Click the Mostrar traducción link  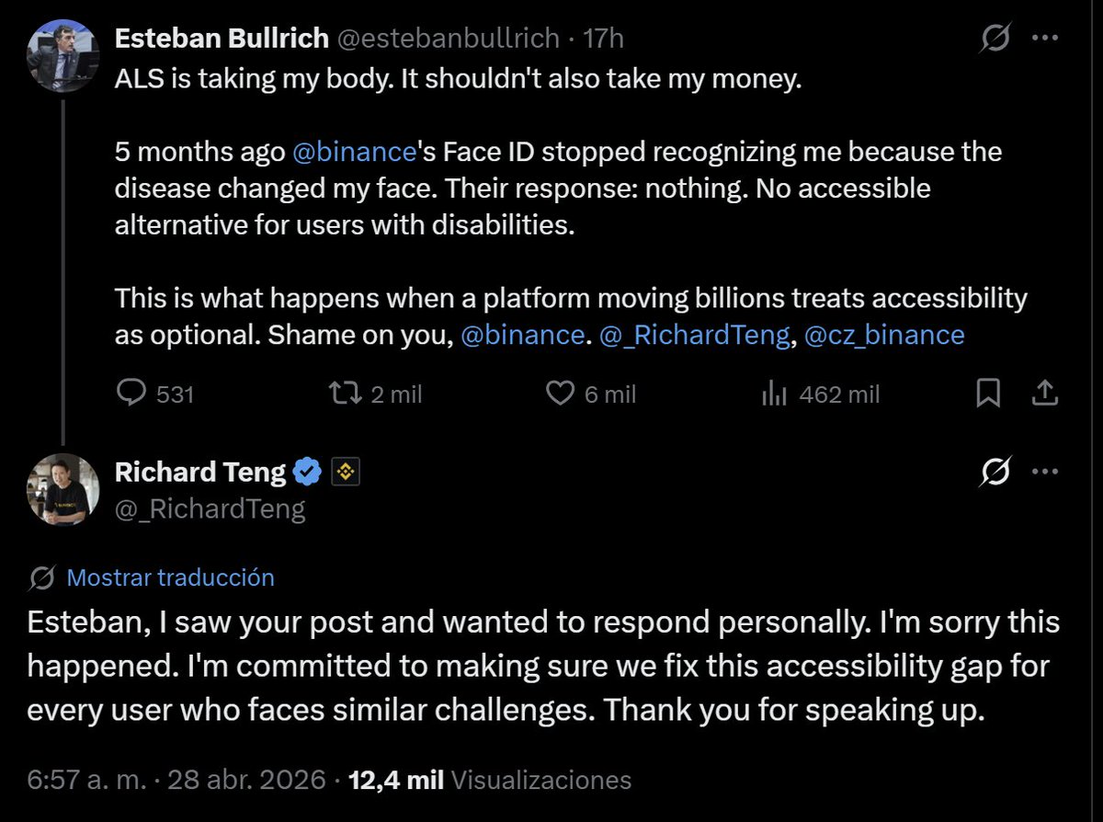171,578
